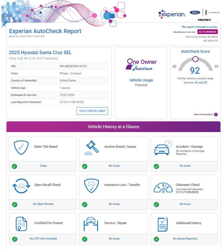Click the State Title Brand shield icon

(21, 147)
